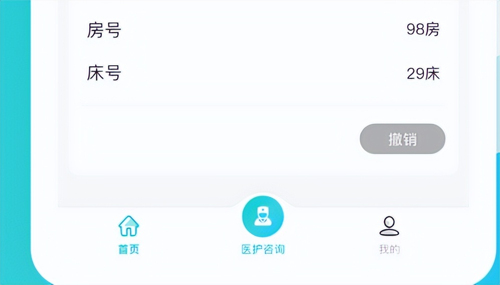Select the 29床 bed value
Viewport: 500px width, 285px height.
click(x=423, y=74)
